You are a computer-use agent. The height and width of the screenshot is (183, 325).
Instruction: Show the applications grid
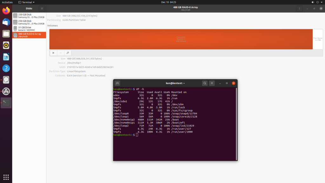coord(6,177)
